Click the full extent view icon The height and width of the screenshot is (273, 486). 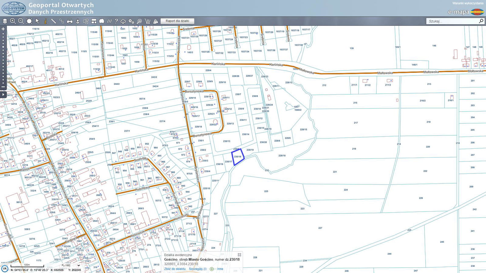29,21
